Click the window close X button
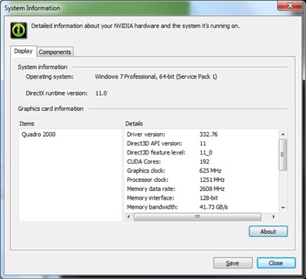Image resolution: width=306 pixels, height=279 pixels. click(x=290, y=5)
